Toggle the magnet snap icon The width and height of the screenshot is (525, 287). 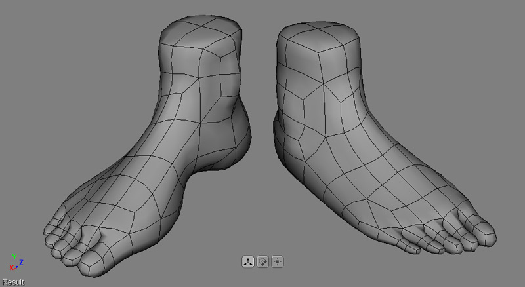(262, 261)
